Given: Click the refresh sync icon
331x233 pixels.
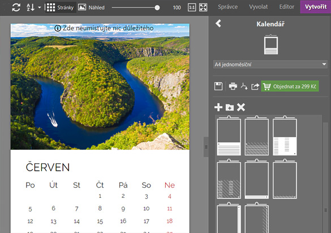Looking at the screenshot, I should click(16, 7).
